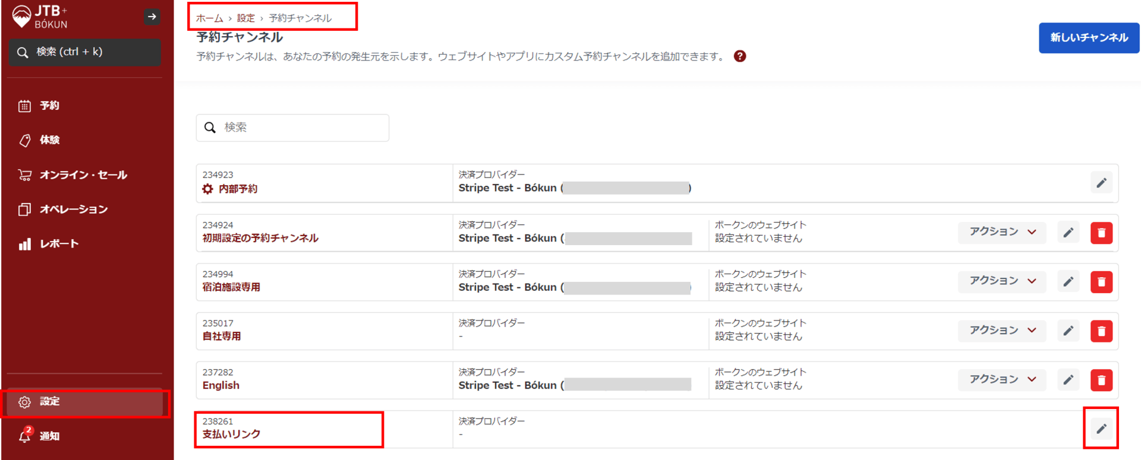Open the 通知 notifications bell
This screenshot has width=1141, height=460.
[25, 436]
